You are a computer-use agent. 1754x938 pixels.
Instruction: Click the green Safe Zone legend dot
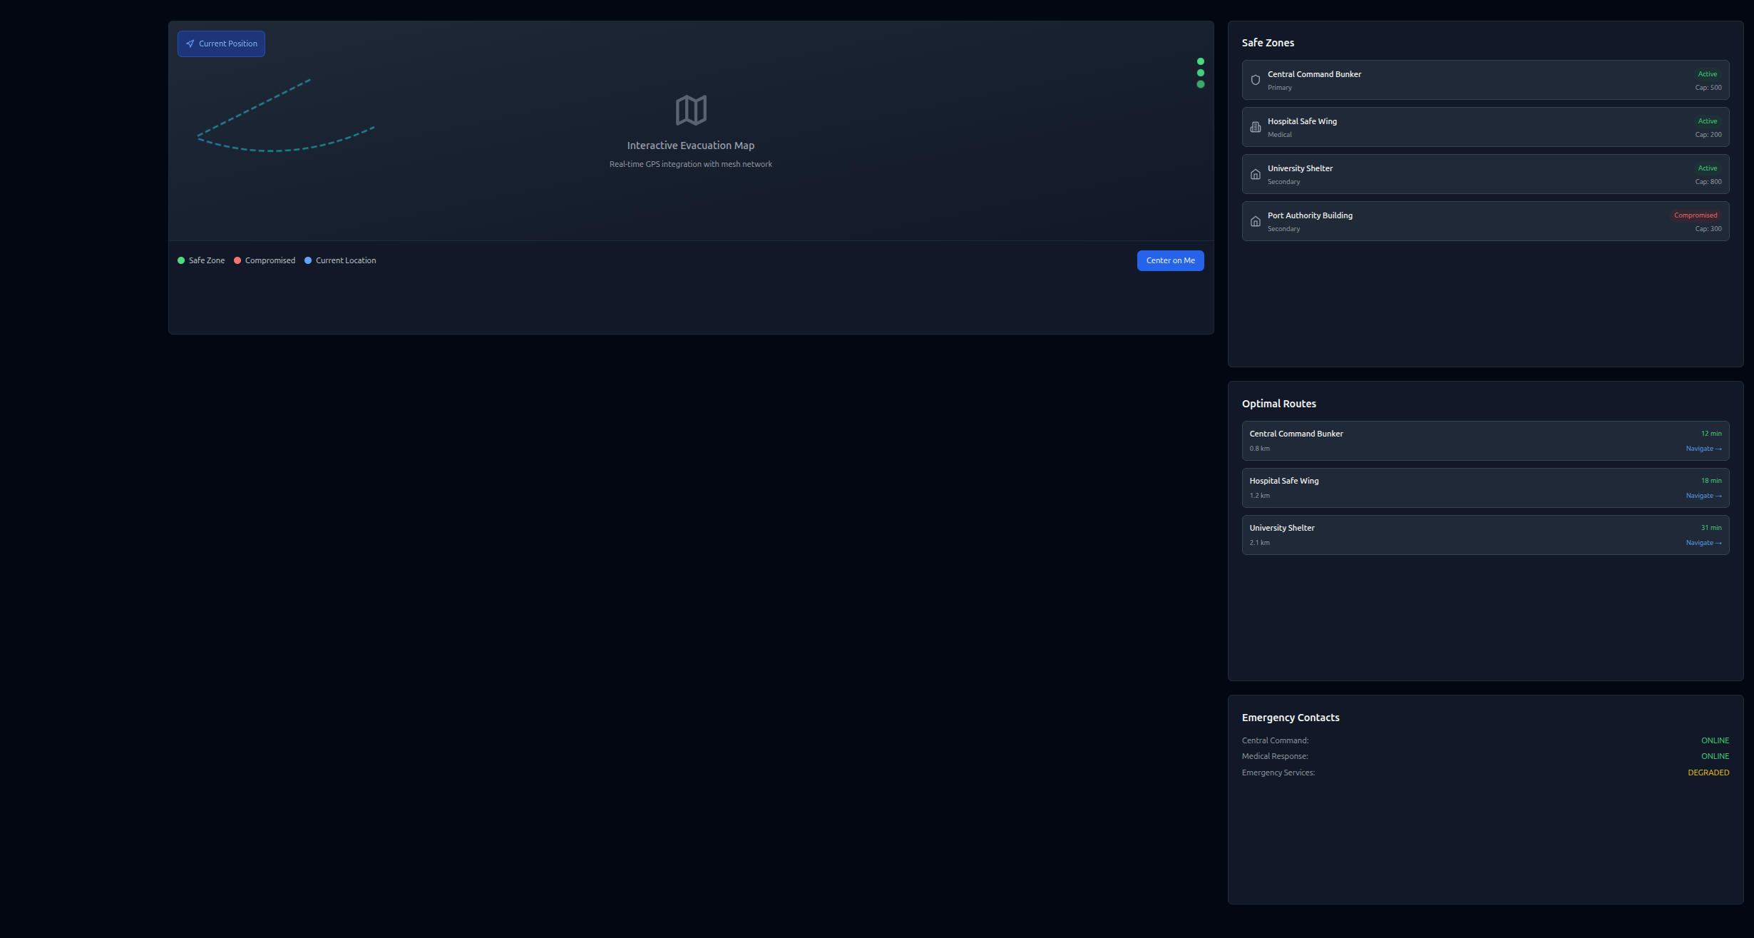point(181,260)
